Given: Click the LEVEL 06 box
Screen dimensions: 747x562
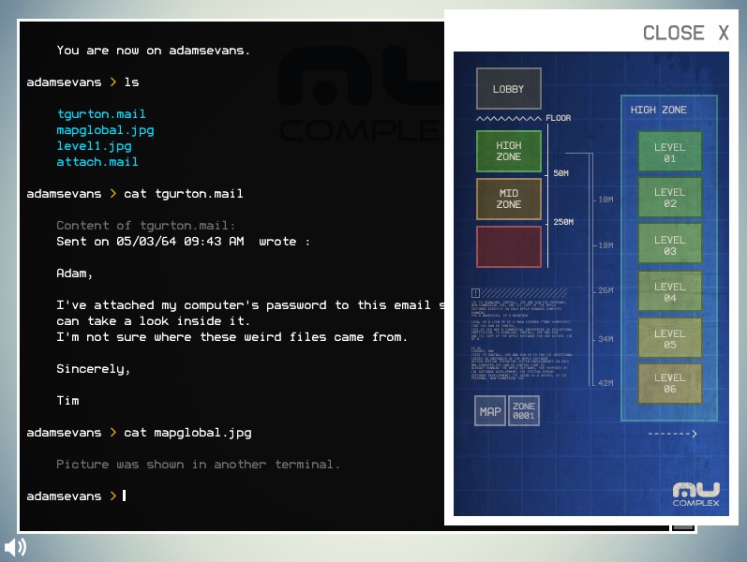Looking at the screenshot, I should pyautogui.click(x=669, y=383).
